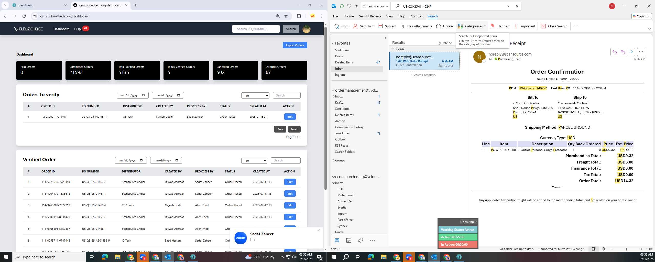The height and width of the screenshot is (262, 655).
Task: Click the Search PO_NUMBER input field
Action: coord(256,29)
